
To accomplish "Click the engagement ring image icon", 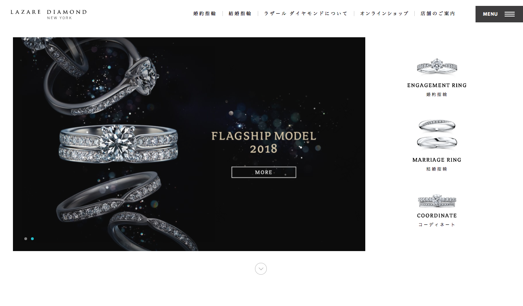I will [x=437, y=67].
